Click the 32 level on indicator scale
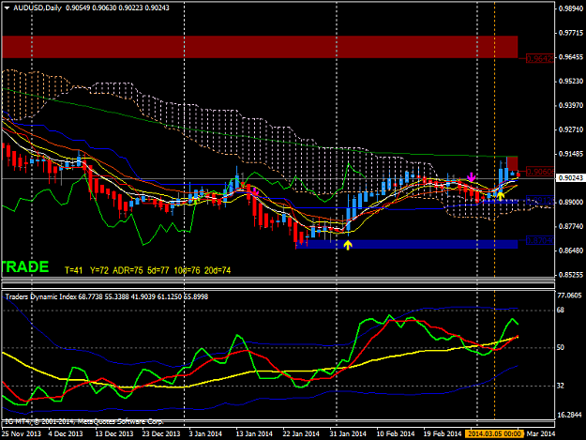 click(560, 386)
